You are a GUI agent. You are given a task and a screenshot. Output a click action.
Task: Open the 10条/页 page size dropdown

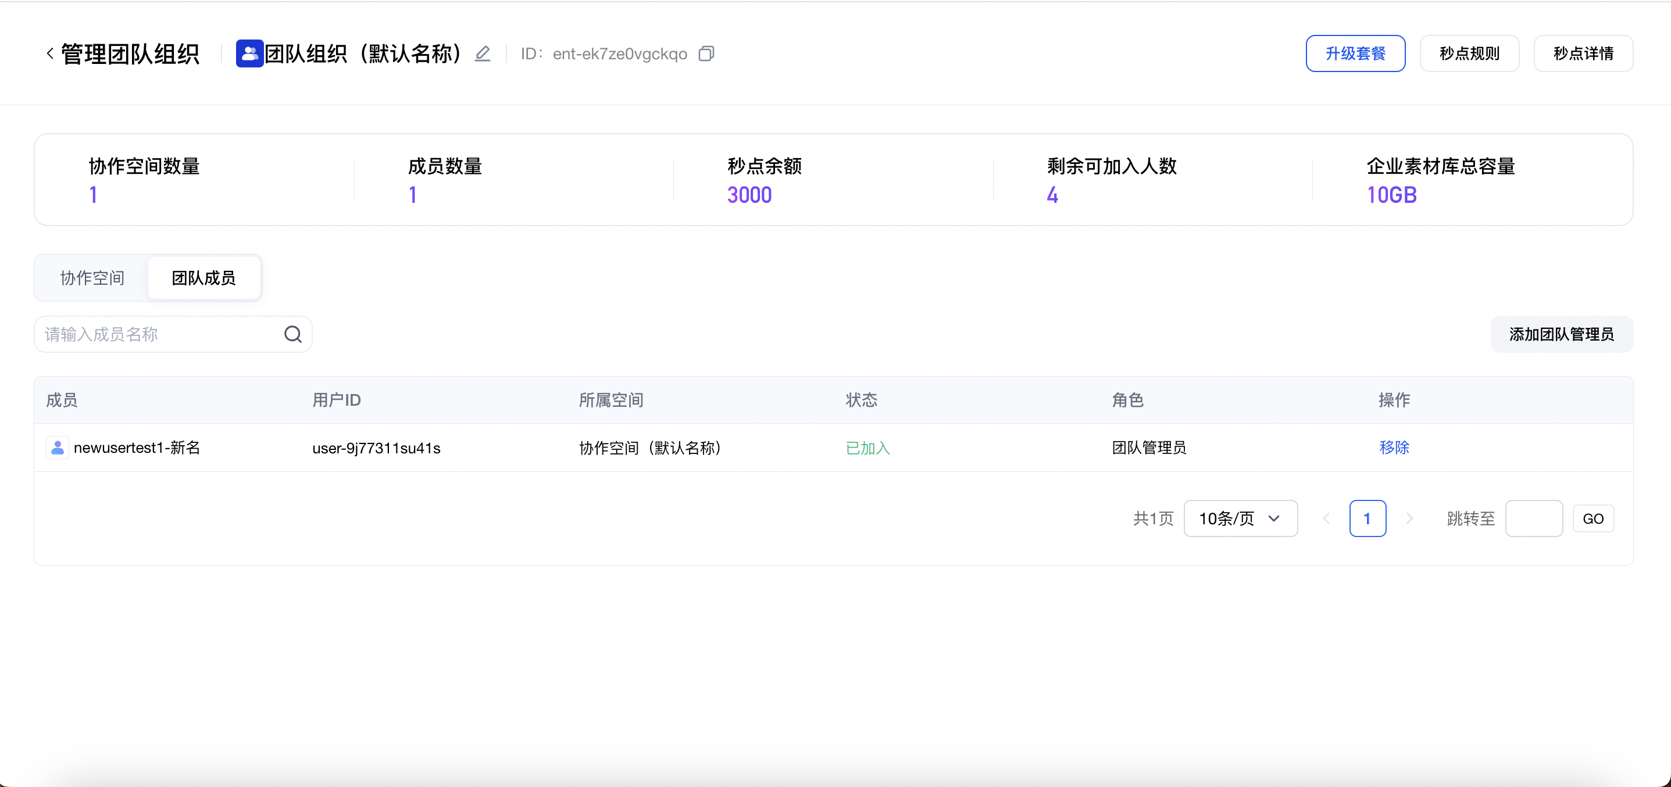pyautogui.click(x=1240, y=518)
